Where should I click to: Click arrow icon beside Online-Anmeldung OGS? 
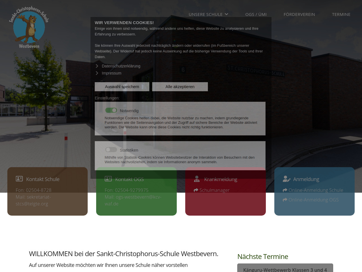tap(285, 200)
